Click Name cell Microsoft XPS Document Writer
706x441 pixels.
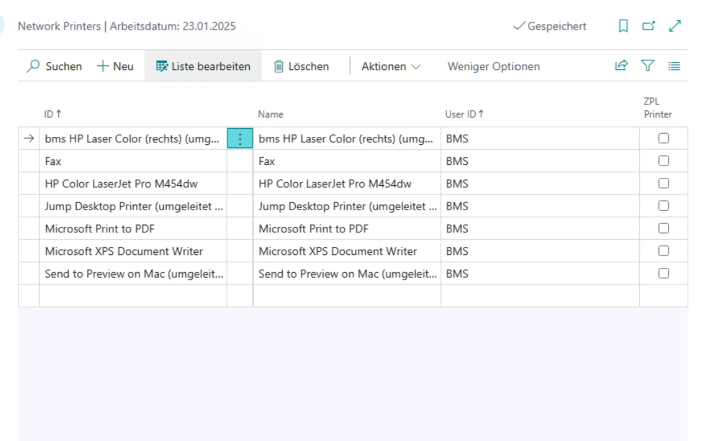(x=347, y=251)
